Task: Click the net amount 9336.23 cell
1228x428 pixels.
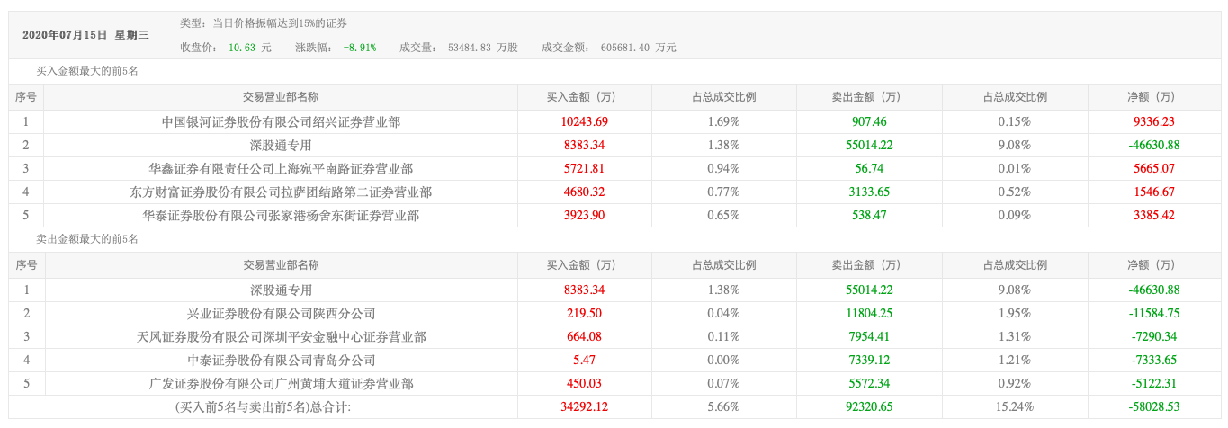Action: [x=1155, y=121]
